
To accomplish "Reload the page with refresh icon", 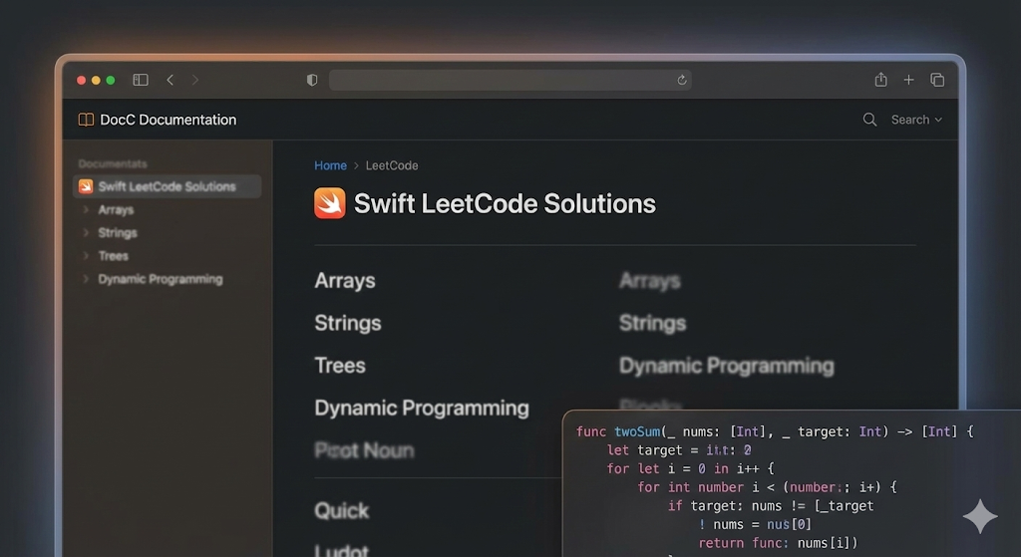I will click(x=682, y=80).
